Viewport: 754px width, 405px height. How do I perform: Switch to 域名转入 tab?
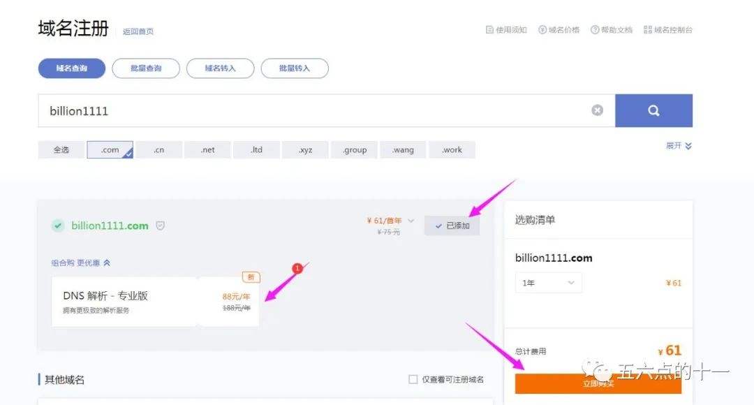pos(220,68)
